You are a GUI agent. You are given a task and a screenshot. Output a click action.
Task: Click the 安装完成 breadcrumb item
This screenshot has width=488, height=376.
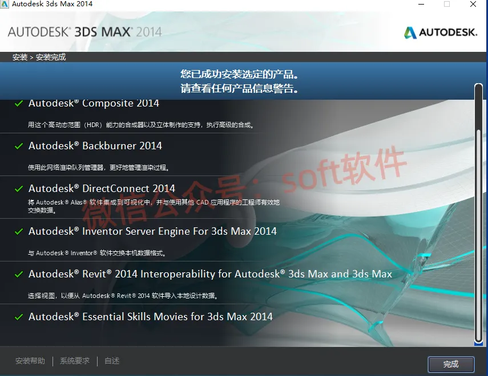pyautogui.click(x=51, y=57)
